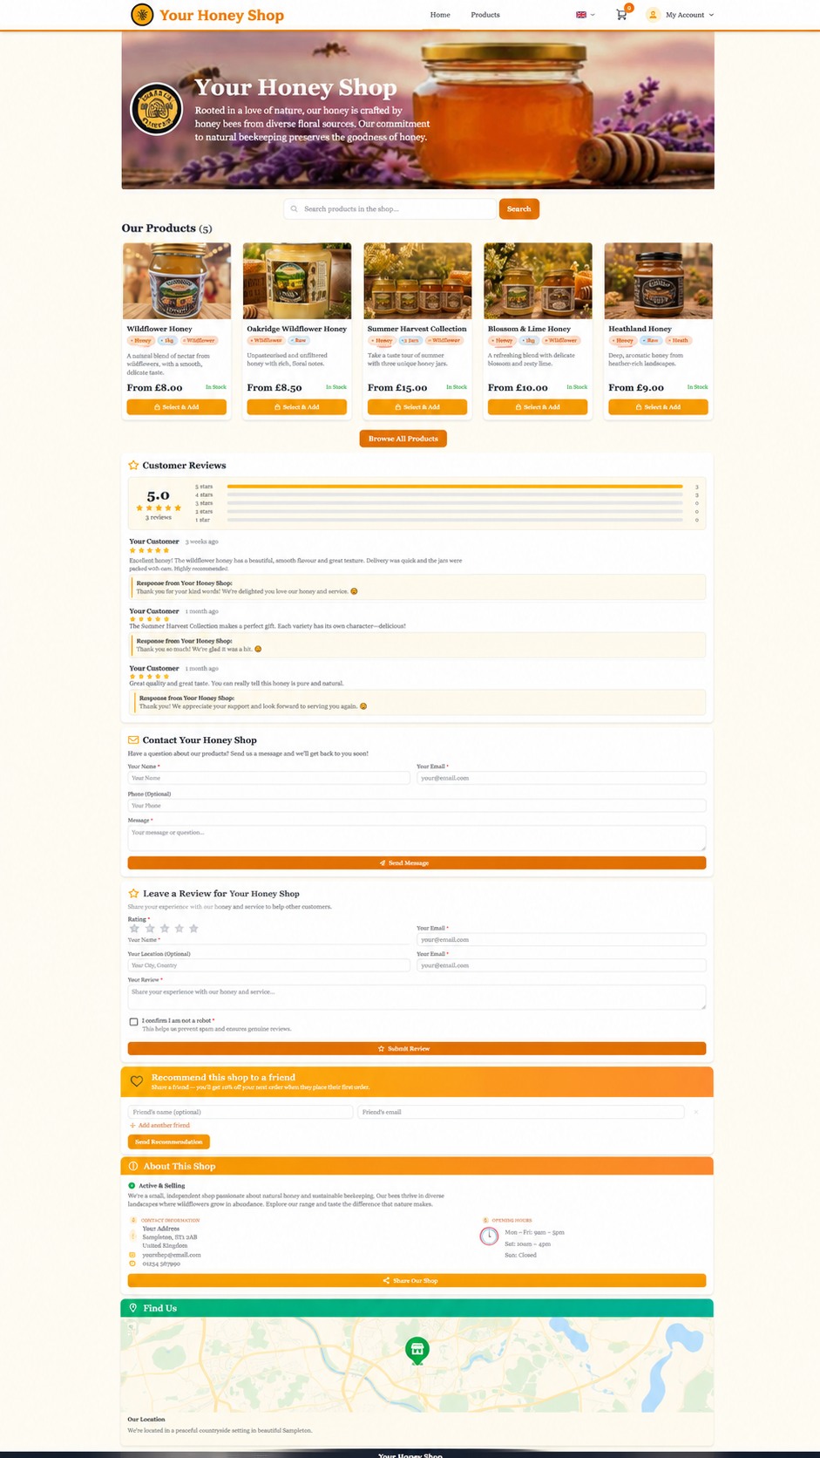Click the contact Message textarea
Image resolution: width=820 pixels, height=1458 pixels.
pos(417,838)
